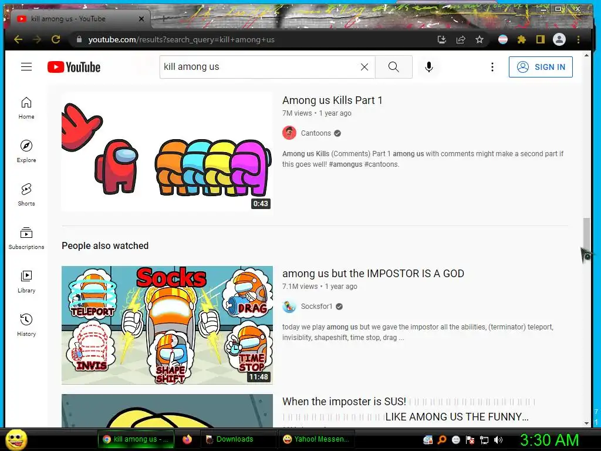Click the scrollbar up arrow
The image size is (601, 451).
[586, 56]
